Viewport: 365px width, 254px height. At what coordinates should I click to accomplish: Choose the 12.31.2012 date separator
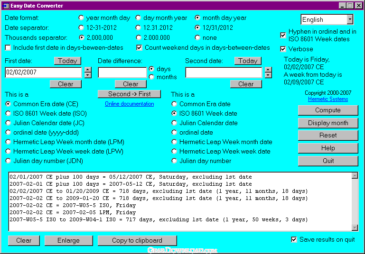(138, 27)
